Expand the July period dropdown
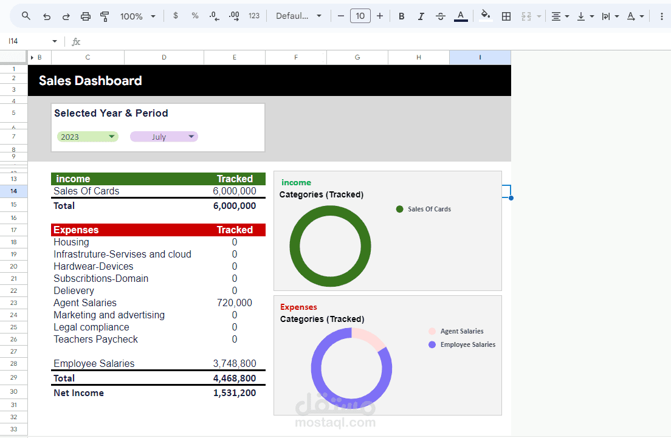Image resolution: width=671 pixels, height=438 pixels. pos(164,137)
